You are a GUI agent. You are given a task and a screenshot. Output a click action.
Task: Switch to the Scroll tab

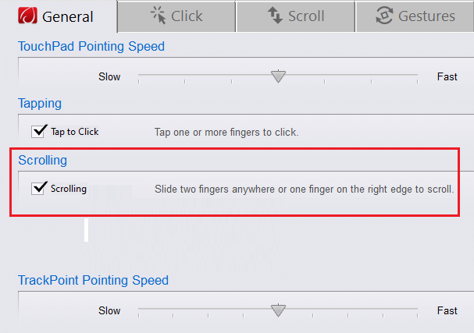296,16
